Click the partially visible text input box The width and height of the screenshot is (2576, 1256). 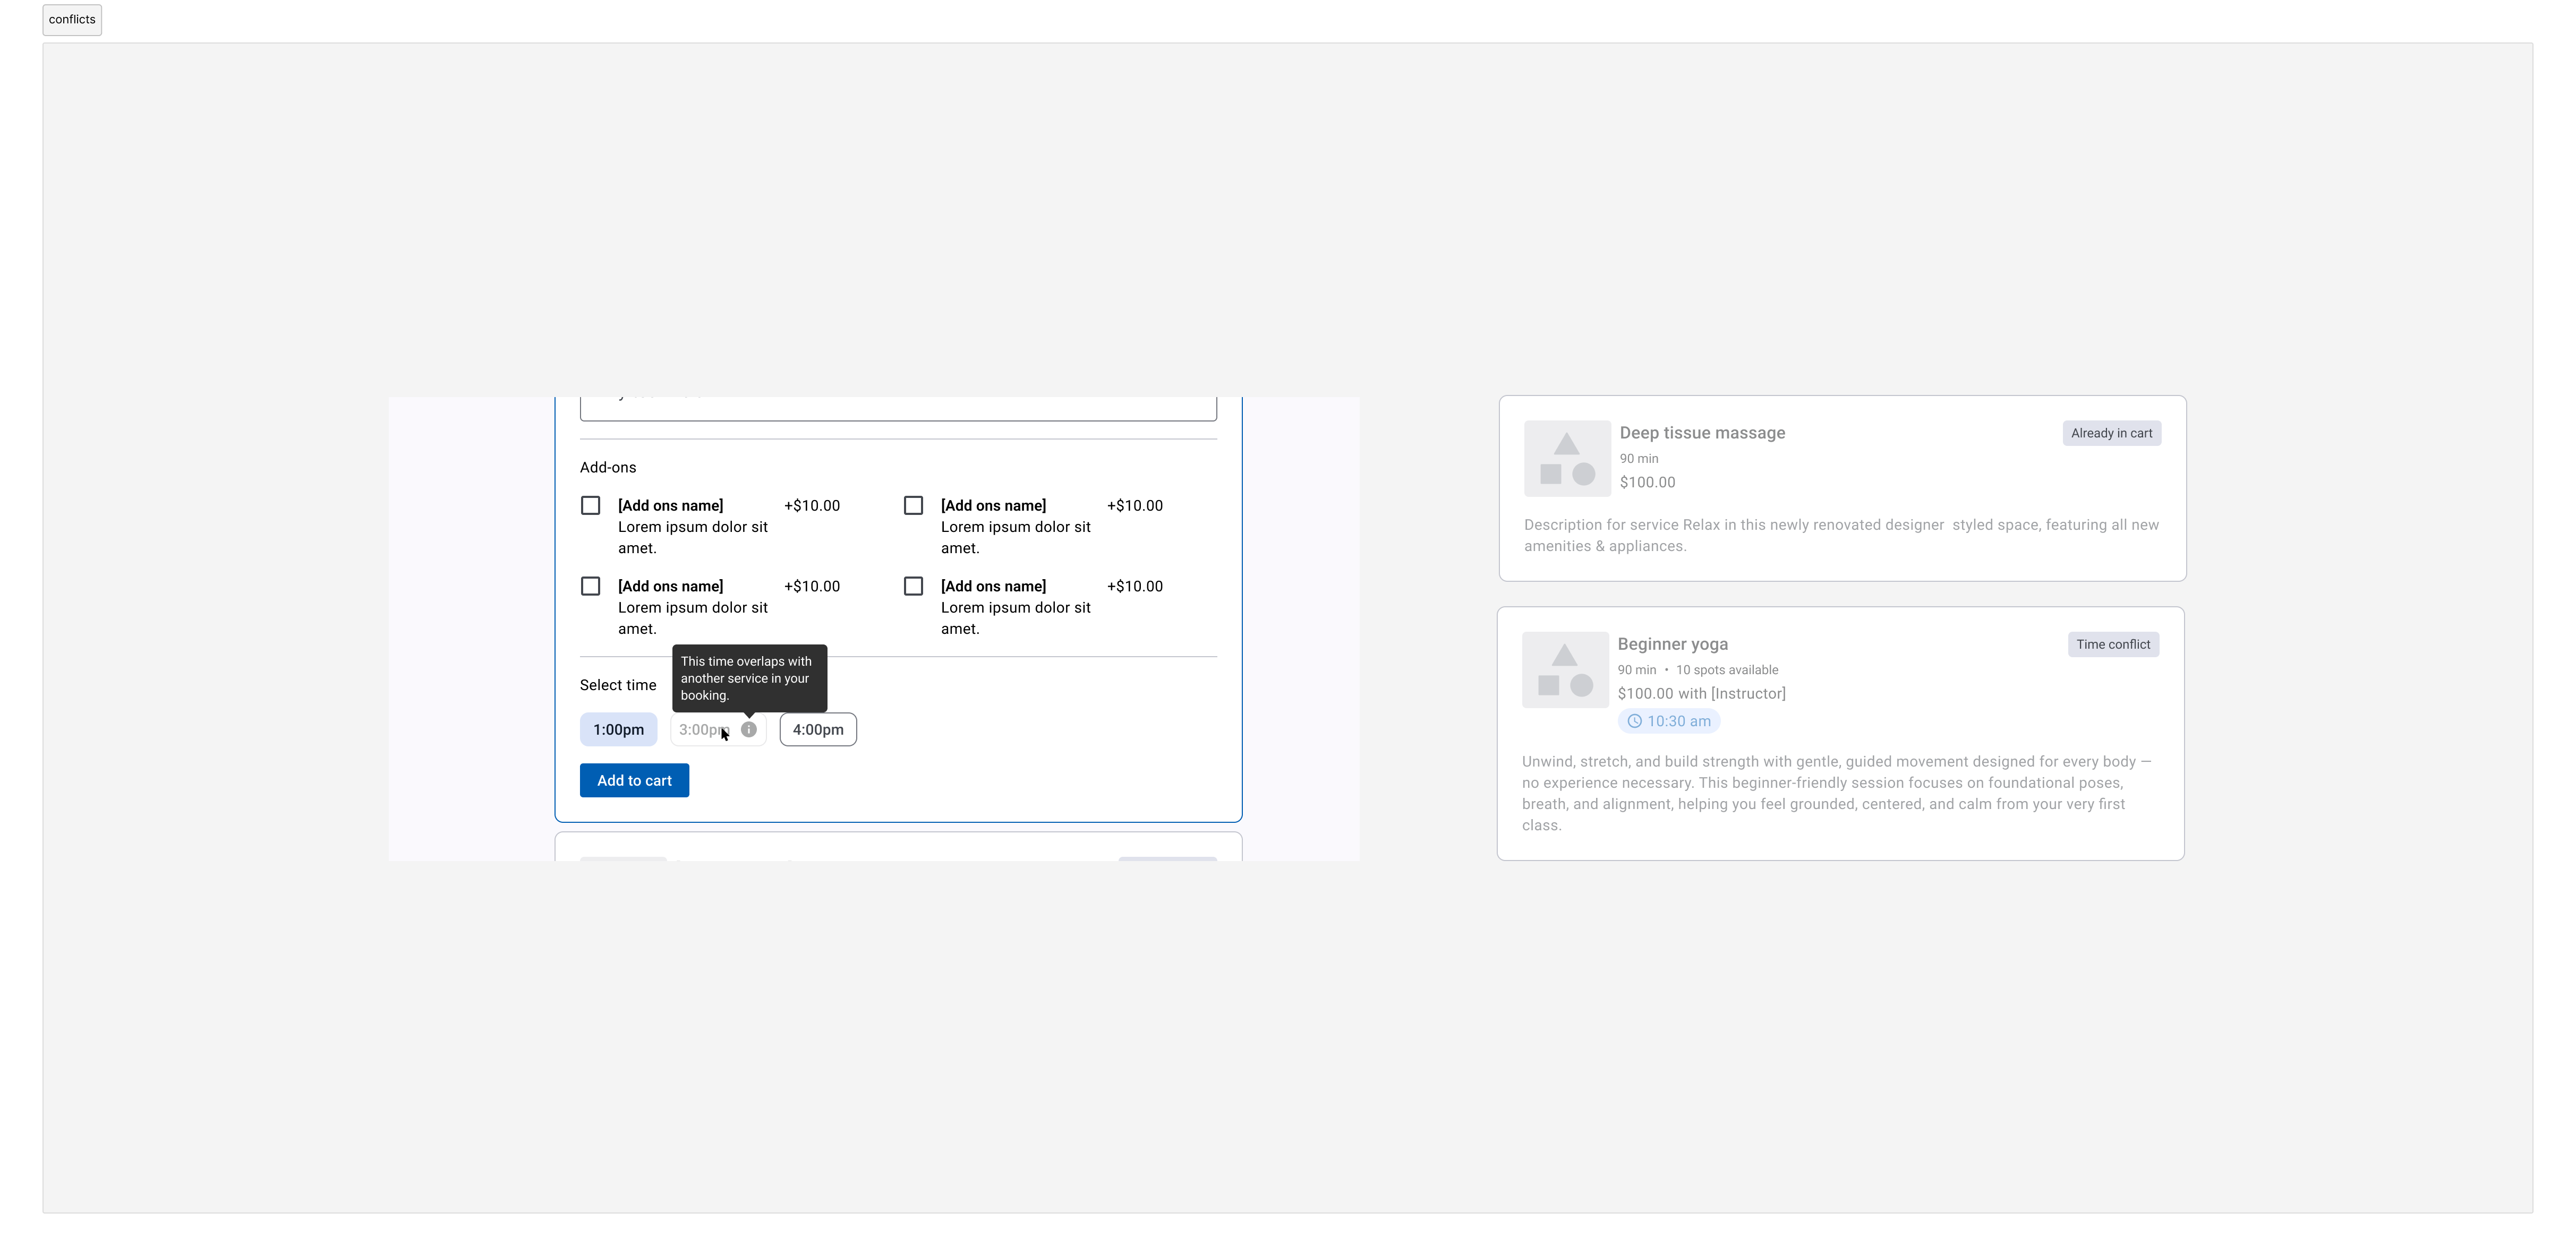coord(898,409)
